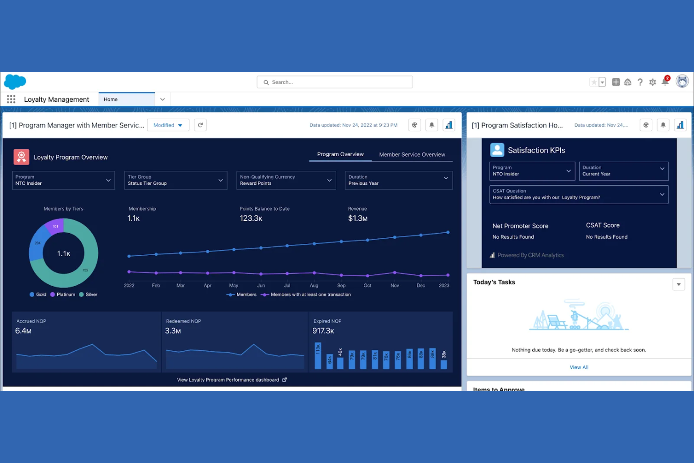Switch to the Member Service Overview tab
Image resolution: width=694 pixels, height=463 pixels.
point(412,154)
